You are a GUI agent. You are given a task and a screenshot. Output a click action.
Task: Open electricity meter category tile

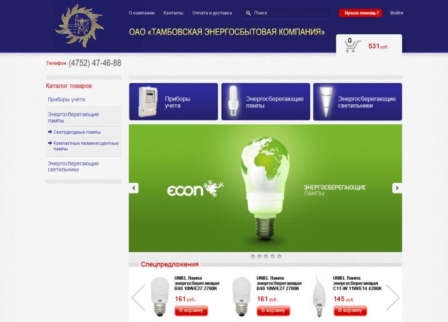[x=173, y=102]
